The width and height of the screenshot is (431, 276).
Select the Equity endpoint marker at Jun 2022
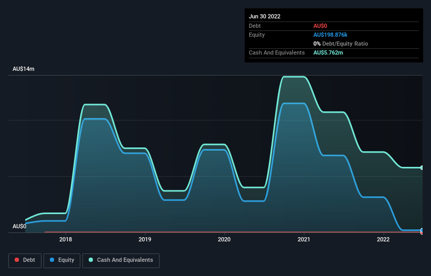tap(422, 230)
